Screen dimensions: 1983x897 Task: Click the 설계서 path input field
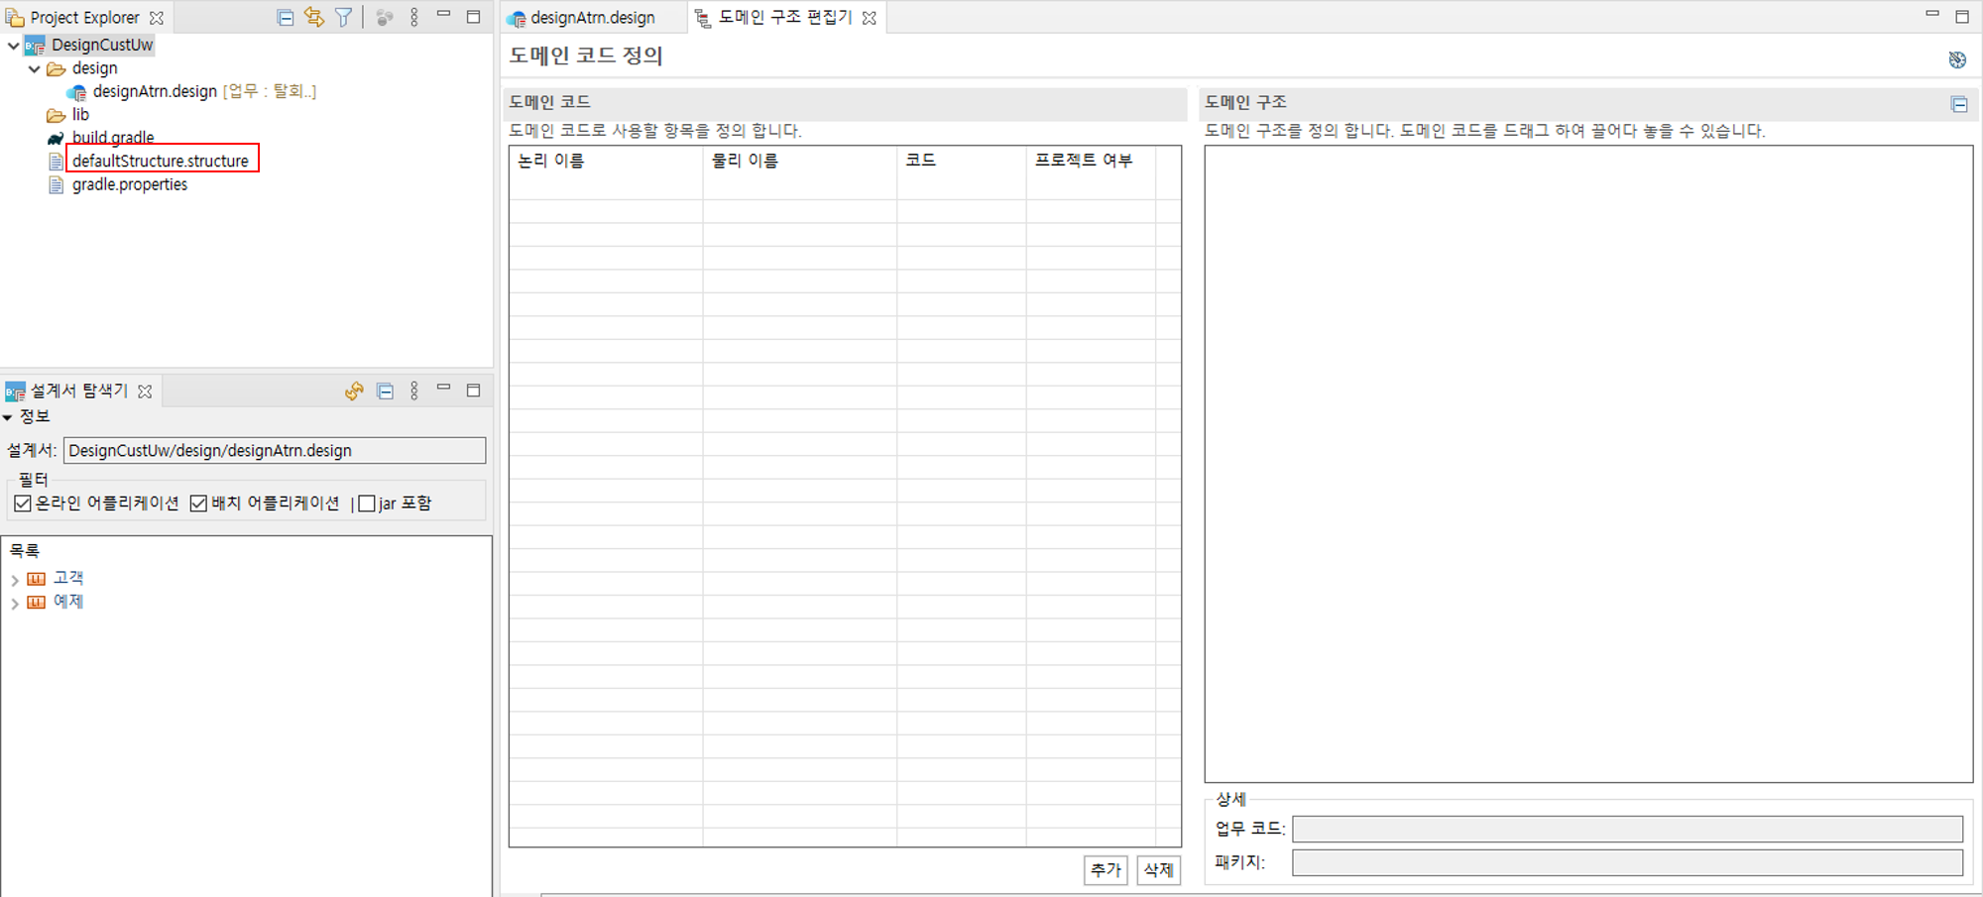pos(275,451)
